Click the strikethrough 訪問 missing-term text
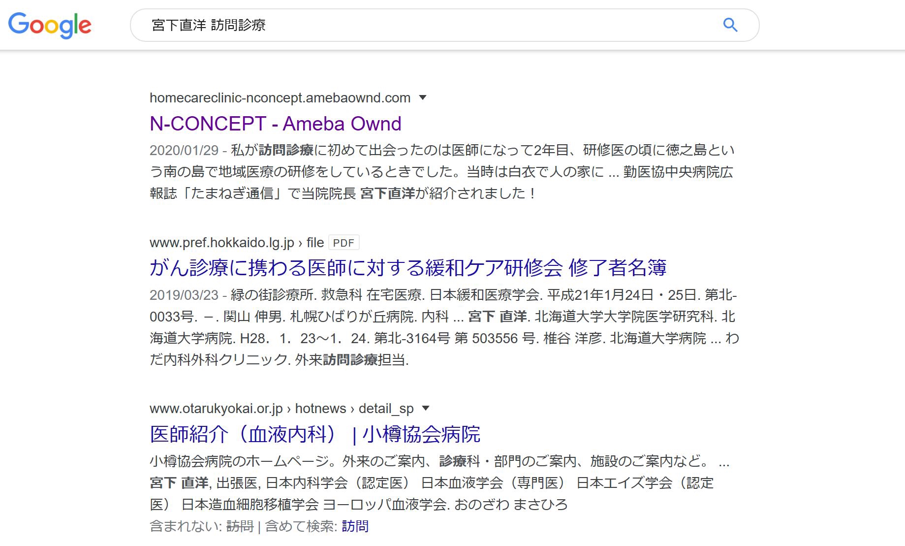Image resolution: width=905 pixels, height=546 pixels. tap(240, 526)
